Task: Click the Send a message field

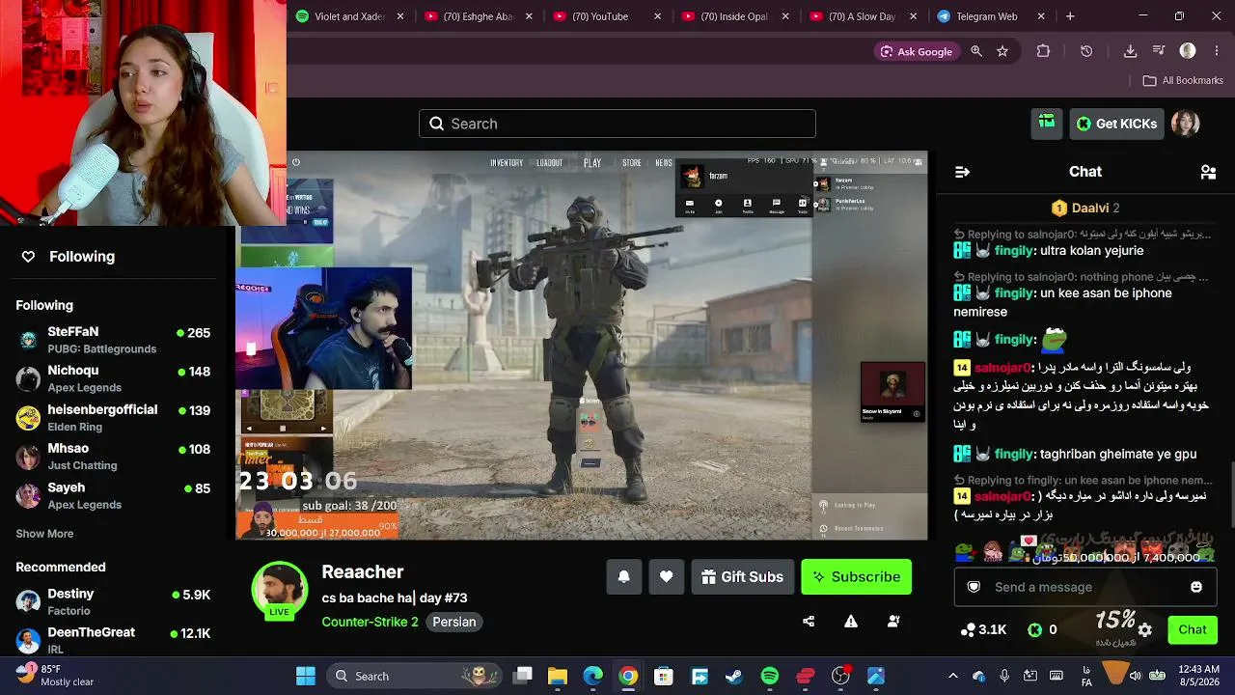Action: 1085,587
